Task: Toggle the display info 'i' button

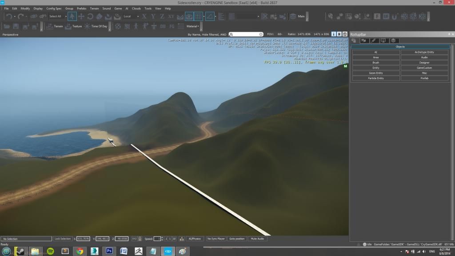Action: (x=334, y=34)
